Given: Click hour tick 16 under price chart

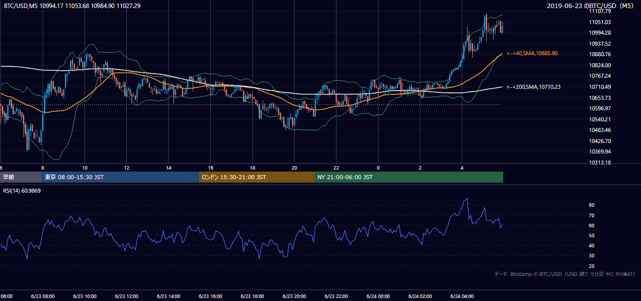Looking at the screenshot, I should point(211,168).
